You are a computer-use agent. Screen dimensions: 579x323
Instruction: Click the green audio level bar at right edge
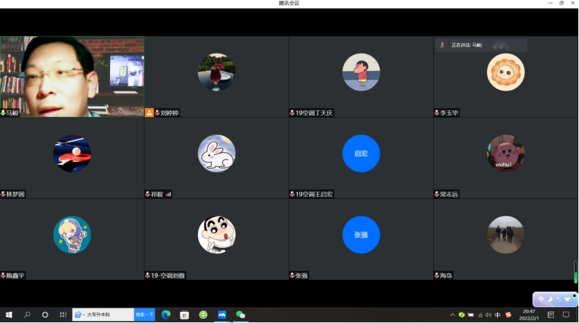576,272
